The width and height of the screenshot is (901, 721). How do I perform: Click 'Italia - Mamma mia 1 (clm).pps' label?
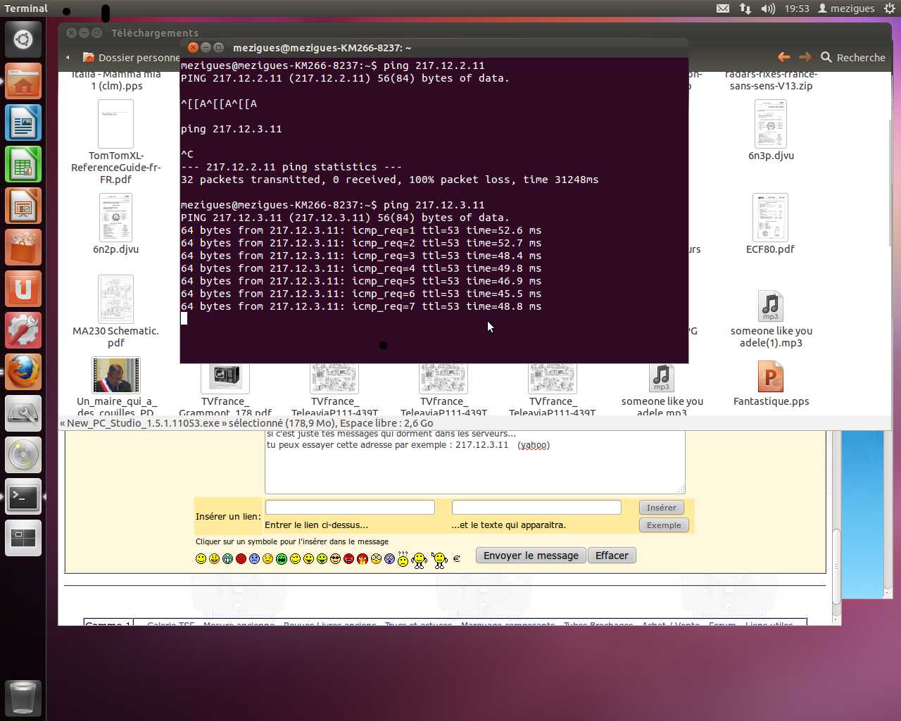click(x=116, y=80)
